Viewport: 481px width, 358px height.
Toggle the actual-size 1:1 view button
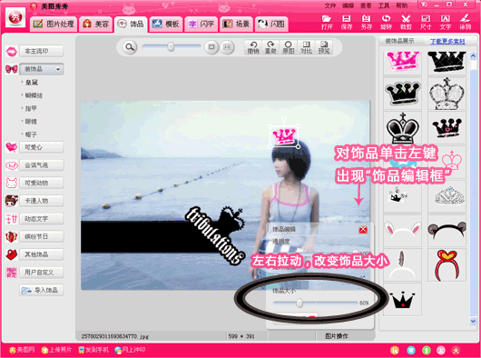(227, 47)
